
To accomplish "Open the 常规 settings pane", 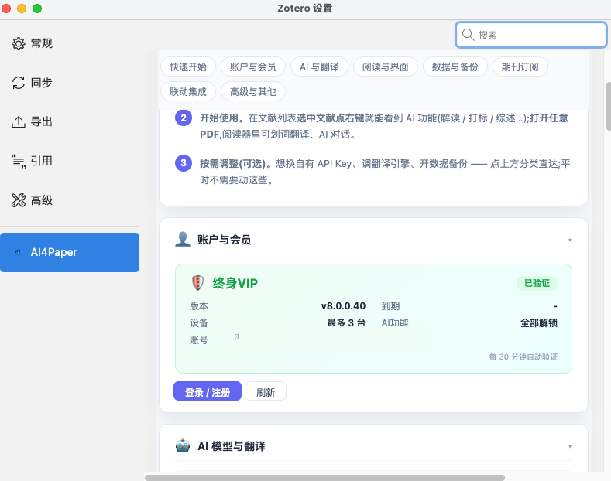I will point(70,43).
